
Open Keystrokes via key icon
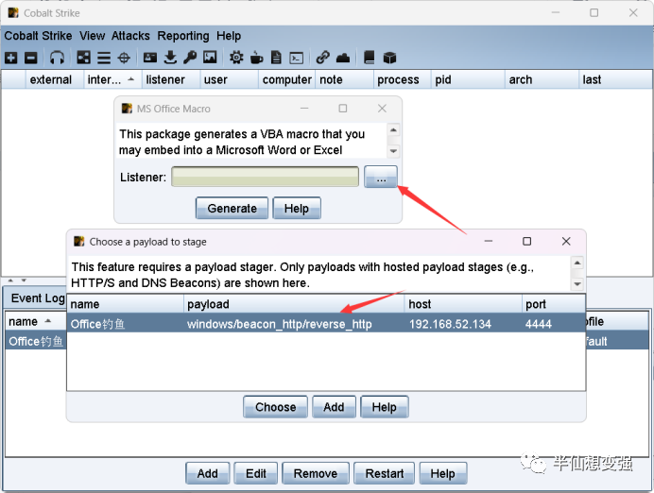click(x=190, y=58)
